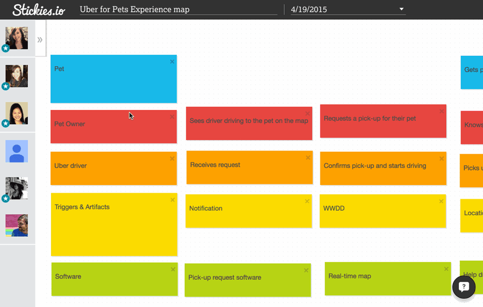Viewport: 483px width, 307px height.
Task: Delete the blue Pet sticky note
Action: (172, 62)
